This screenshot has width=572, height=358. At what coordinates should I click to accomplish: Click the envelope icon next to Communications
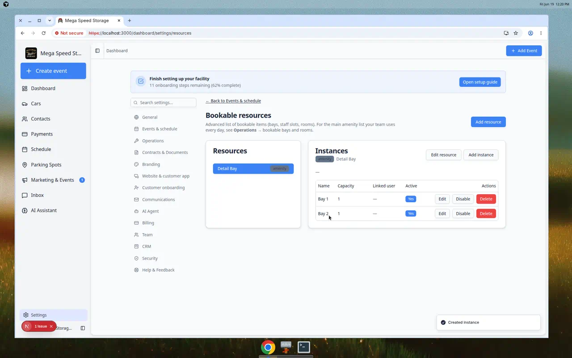click(136, 200)
